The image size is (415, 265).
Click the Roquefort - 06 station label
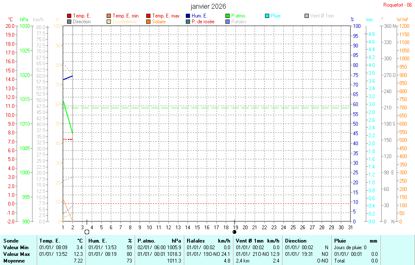397,5
